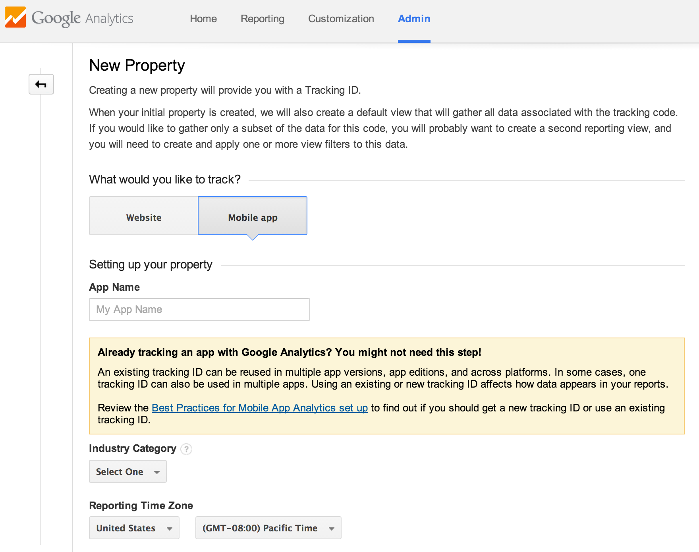This screenshot has width=699, height=552.
Task: Open the Industry Category help question mark
Action: point(186,449)
